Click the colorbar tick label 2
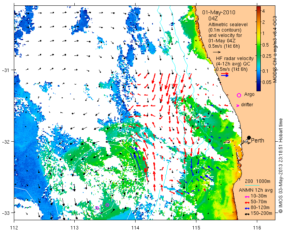Image resolution: width=285 pixels, height=231 pixels. (x=263, y=22)
